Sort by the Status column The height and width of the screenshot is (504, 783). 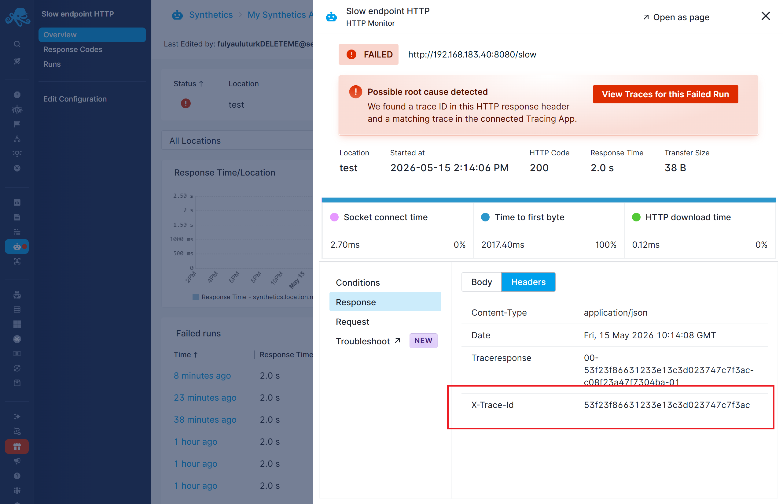[188, 83]
